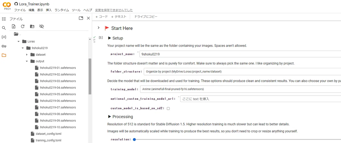Collapse the 9shoku0219 folder
The width and height of the screenshot is (341, 143).
click(23, 48)
